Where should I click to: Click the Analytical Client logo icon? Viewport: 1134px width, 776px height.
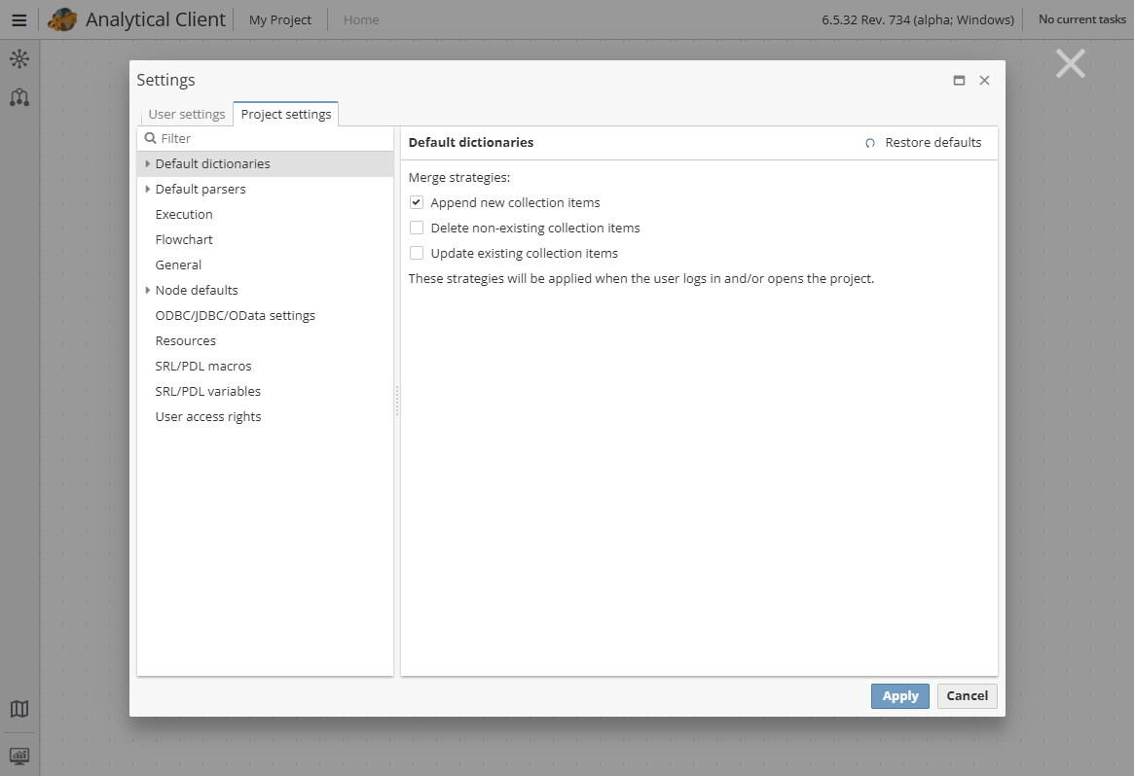(x=61, y=19)
